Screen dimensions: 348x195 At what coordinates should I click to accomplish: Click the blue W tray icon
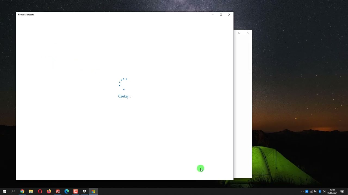[x=307, y=191]
